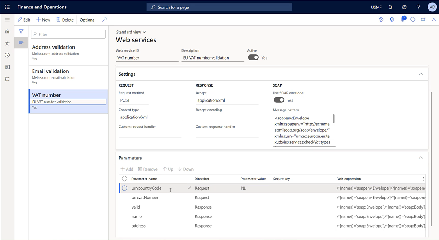Sort by the Direction column header
This screenshot has height=240, width=439.
[202, 179]
